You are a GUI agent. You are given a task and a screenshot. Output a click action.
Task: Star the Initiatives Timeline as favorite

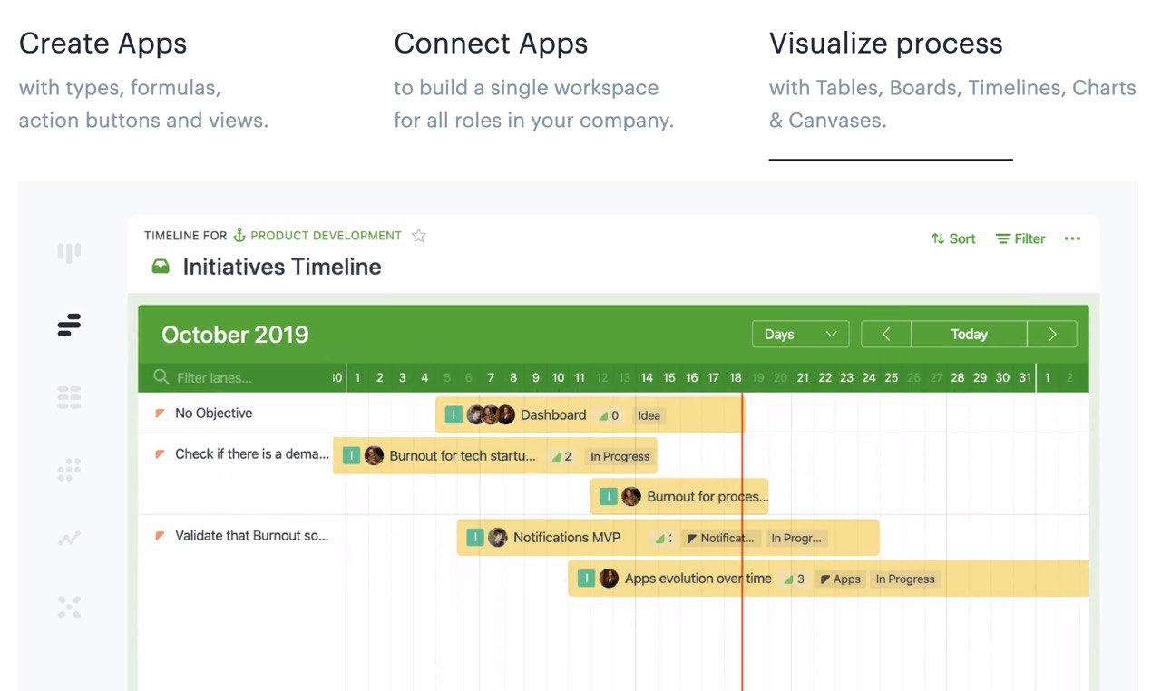pos(418,236)
